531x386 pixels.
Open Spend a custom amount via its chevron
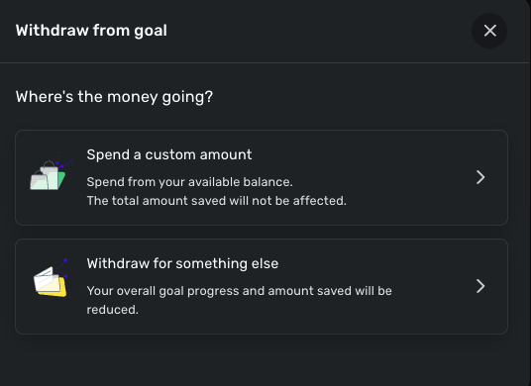[x=480, y=177]
